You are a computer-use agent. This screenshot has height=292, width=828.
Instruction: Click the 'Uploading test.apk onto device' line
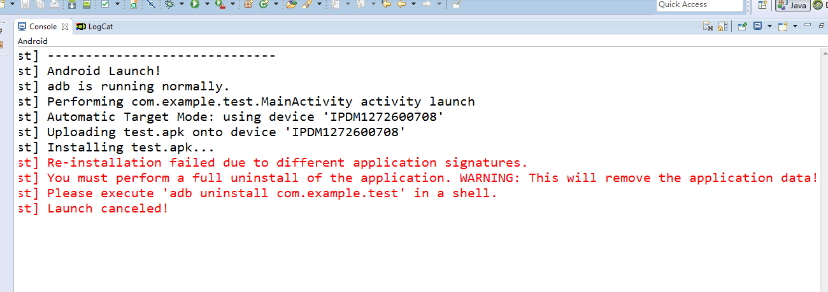point(226,132)
